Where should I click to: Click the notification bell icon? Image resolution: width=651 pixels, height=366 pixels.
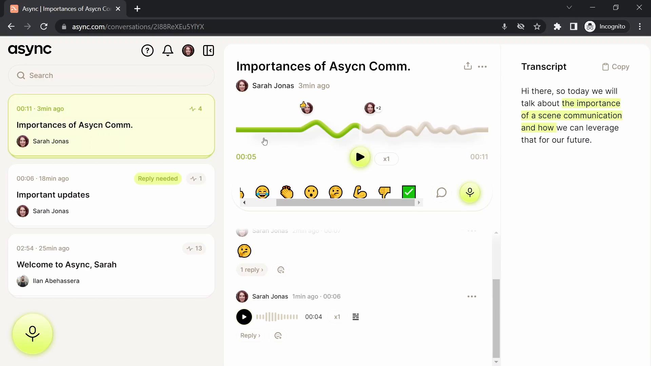[168, 50]
